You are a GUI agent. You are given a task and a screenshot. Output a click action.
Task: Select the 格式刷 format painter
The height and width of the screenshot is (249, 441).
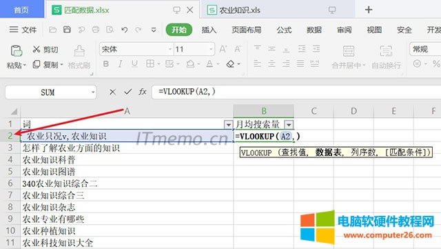pos(79,57)
